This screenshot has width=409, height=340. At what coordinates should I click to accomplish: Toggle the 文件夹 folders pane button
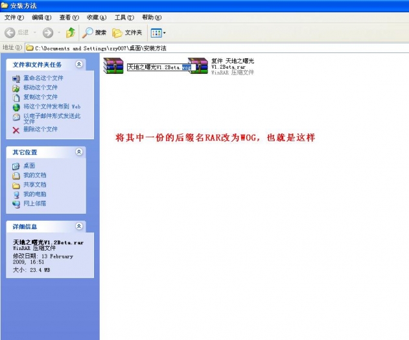pos(127,32)
